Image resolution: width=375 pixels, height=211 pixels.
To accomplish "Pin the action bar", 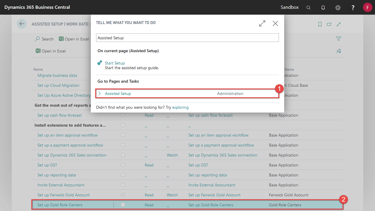I will tap(339, 51).
